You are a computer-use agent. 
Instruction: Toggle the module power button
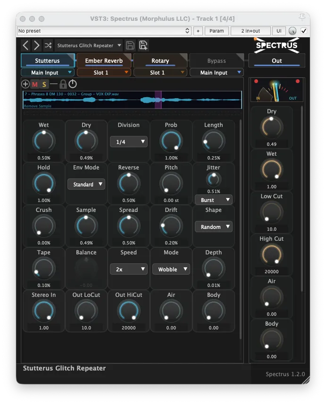tap(73, 84)
